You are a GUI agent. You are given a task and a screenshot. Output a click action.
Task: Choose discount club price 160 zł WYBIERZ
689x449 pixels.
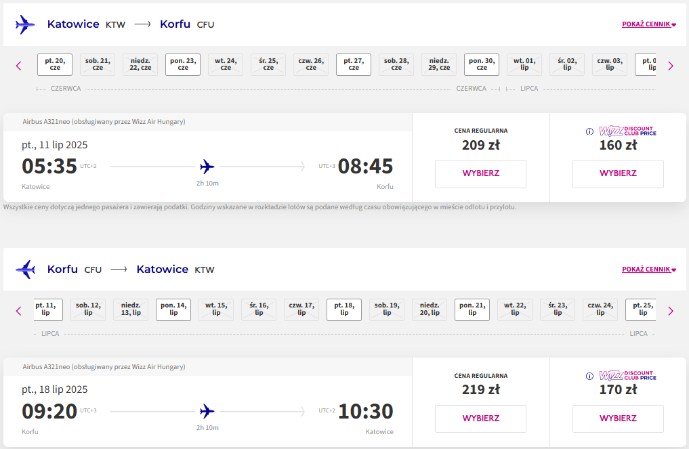click(618, 173)
